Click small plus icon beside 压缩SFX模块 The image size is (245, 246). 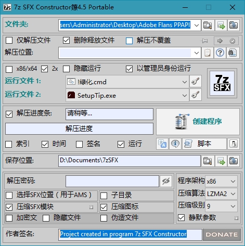(x=91, y=207)
